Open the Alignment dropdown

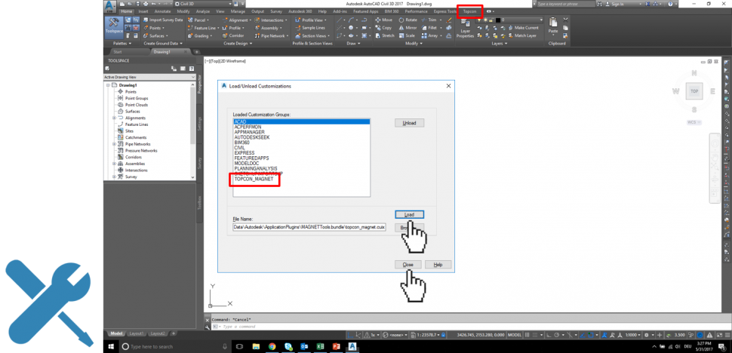(x=237, y=20)
